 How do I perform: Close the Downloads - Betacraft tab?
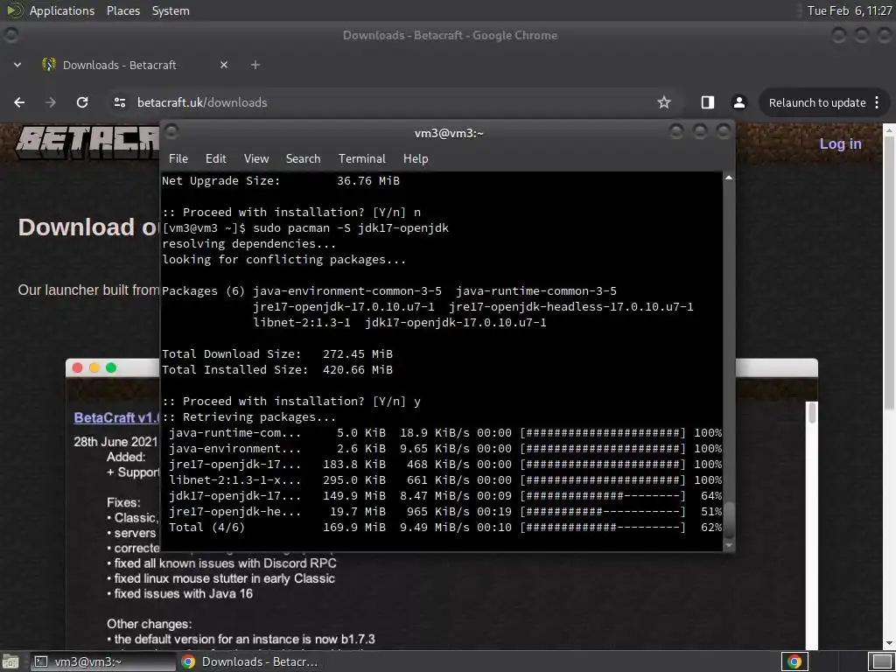point(224,65)
